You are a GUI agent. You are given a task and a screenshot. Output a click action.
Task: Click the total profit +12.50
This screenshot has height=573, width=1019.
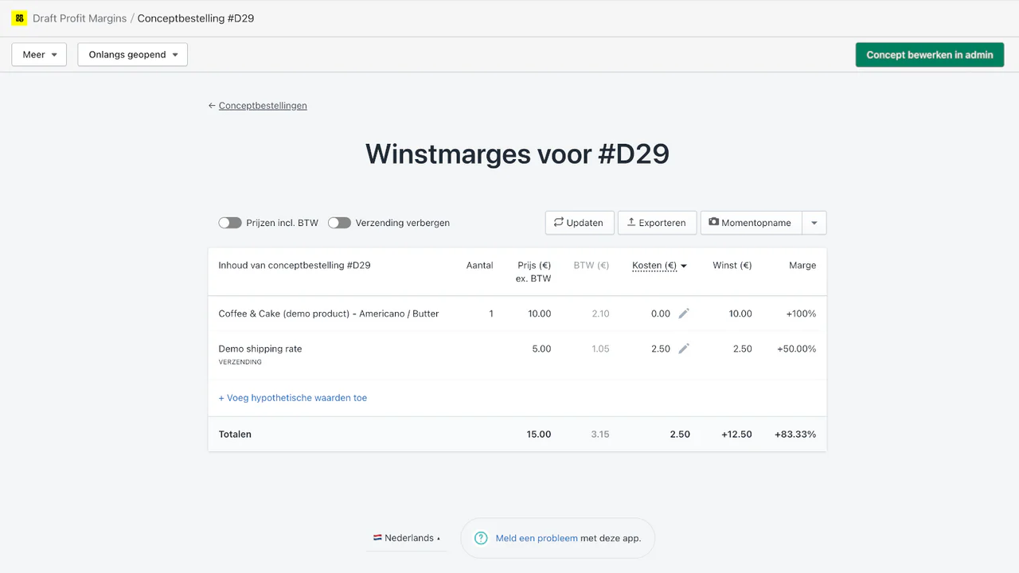[x=736, y=435]
